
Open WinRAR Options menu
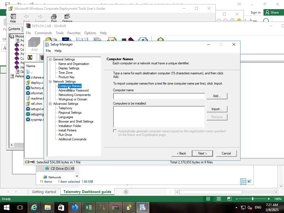[90, 33]
